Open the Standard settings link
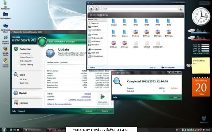This screenshot has width=212, height=132. [x=88, y=94]
